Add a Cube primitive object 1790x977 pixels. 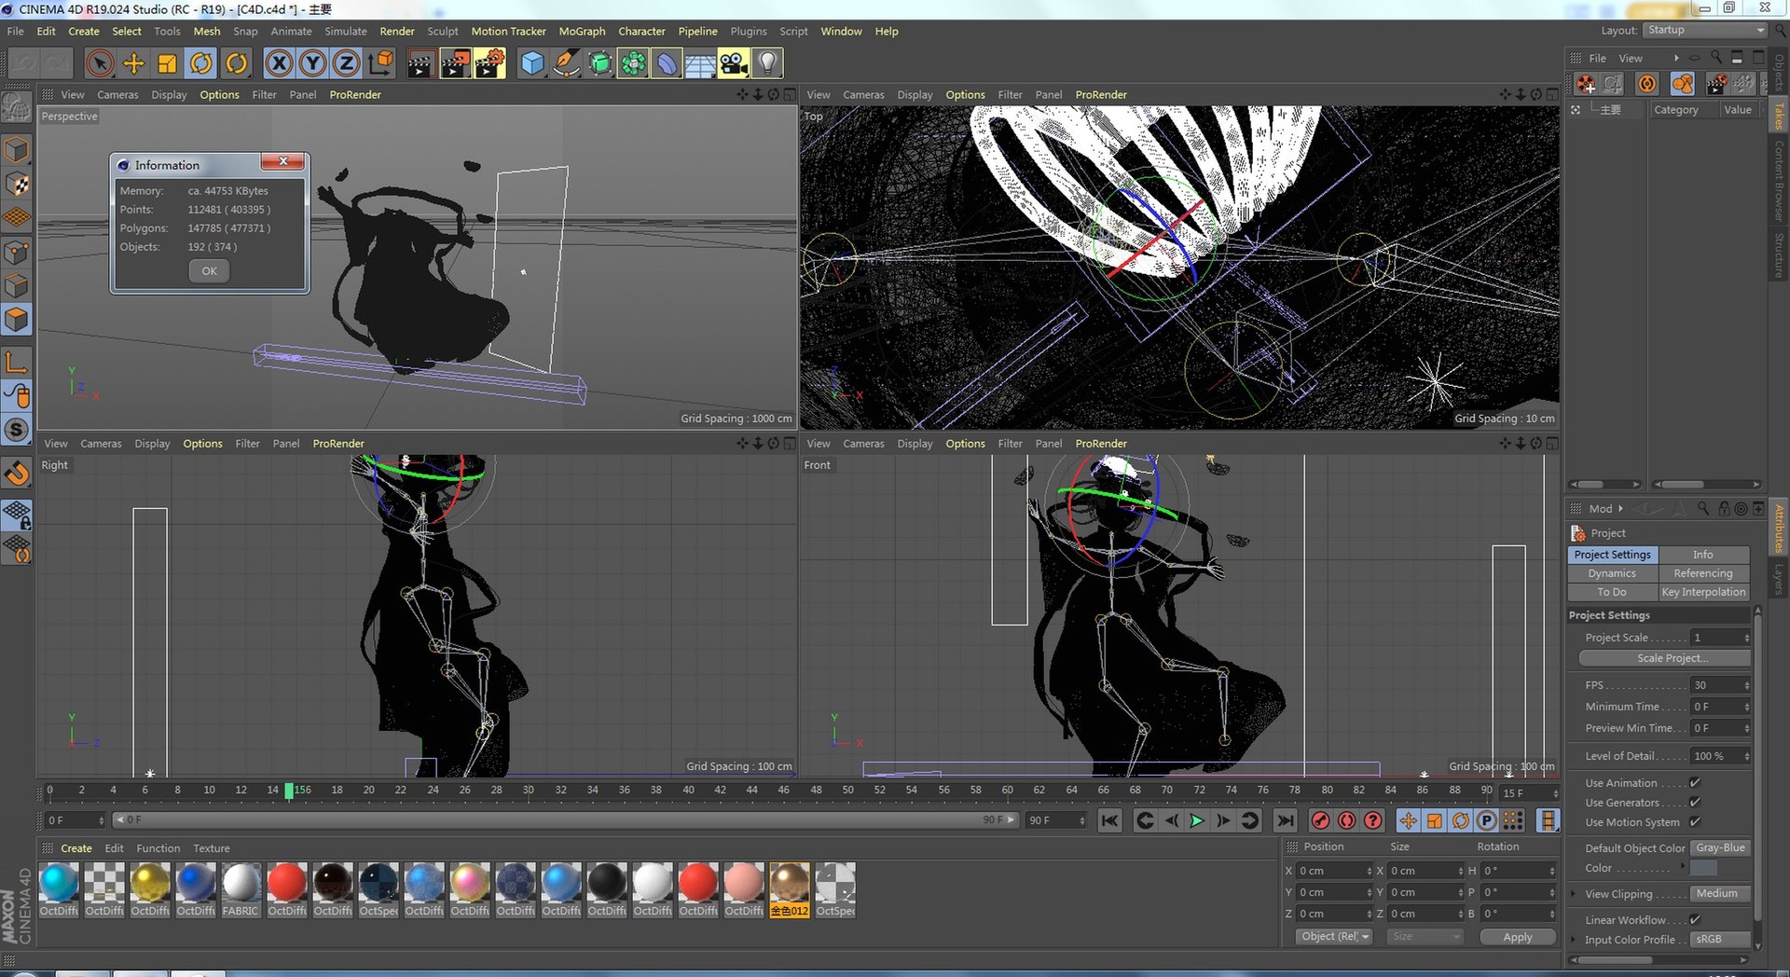[532, 63]
